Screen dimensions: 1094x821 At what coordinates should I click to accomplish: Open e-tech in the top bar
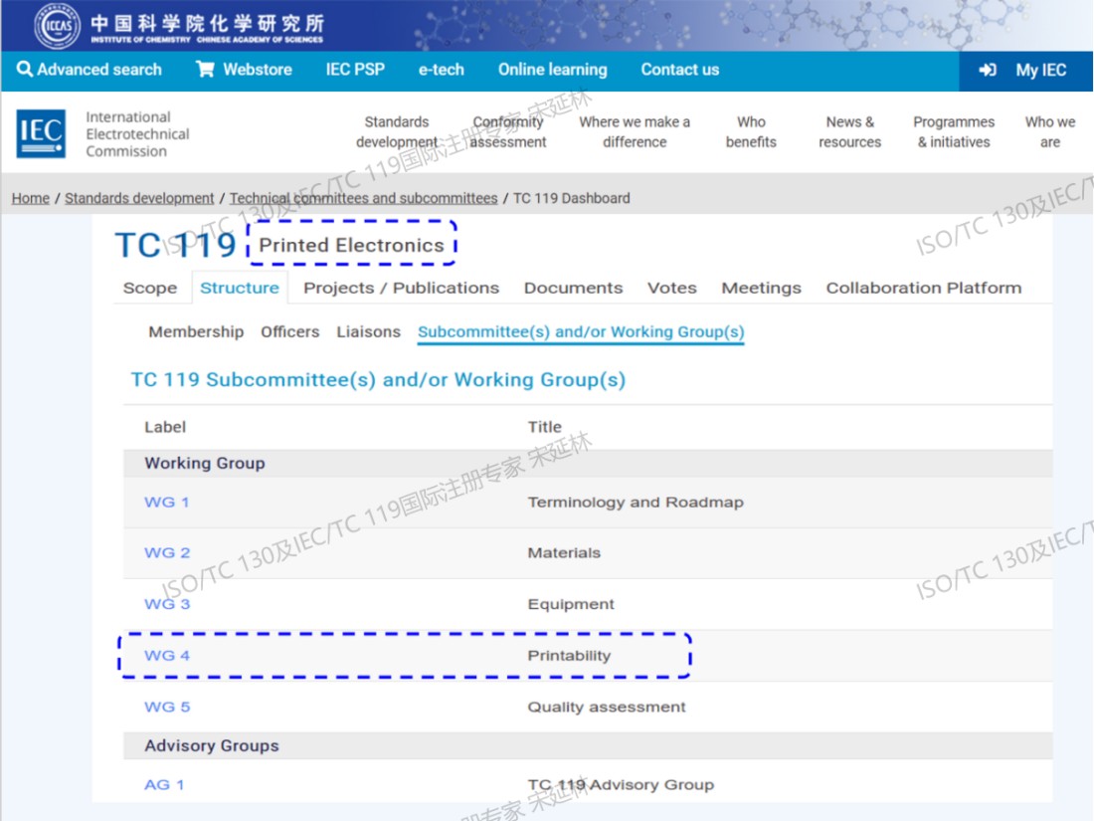441,69
